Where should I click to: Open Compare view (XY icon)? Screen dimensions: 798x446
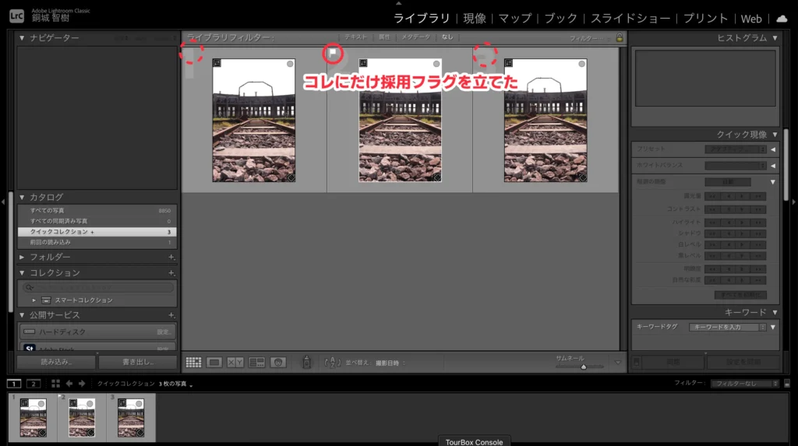pyautogui.click(x=235, y=363)
